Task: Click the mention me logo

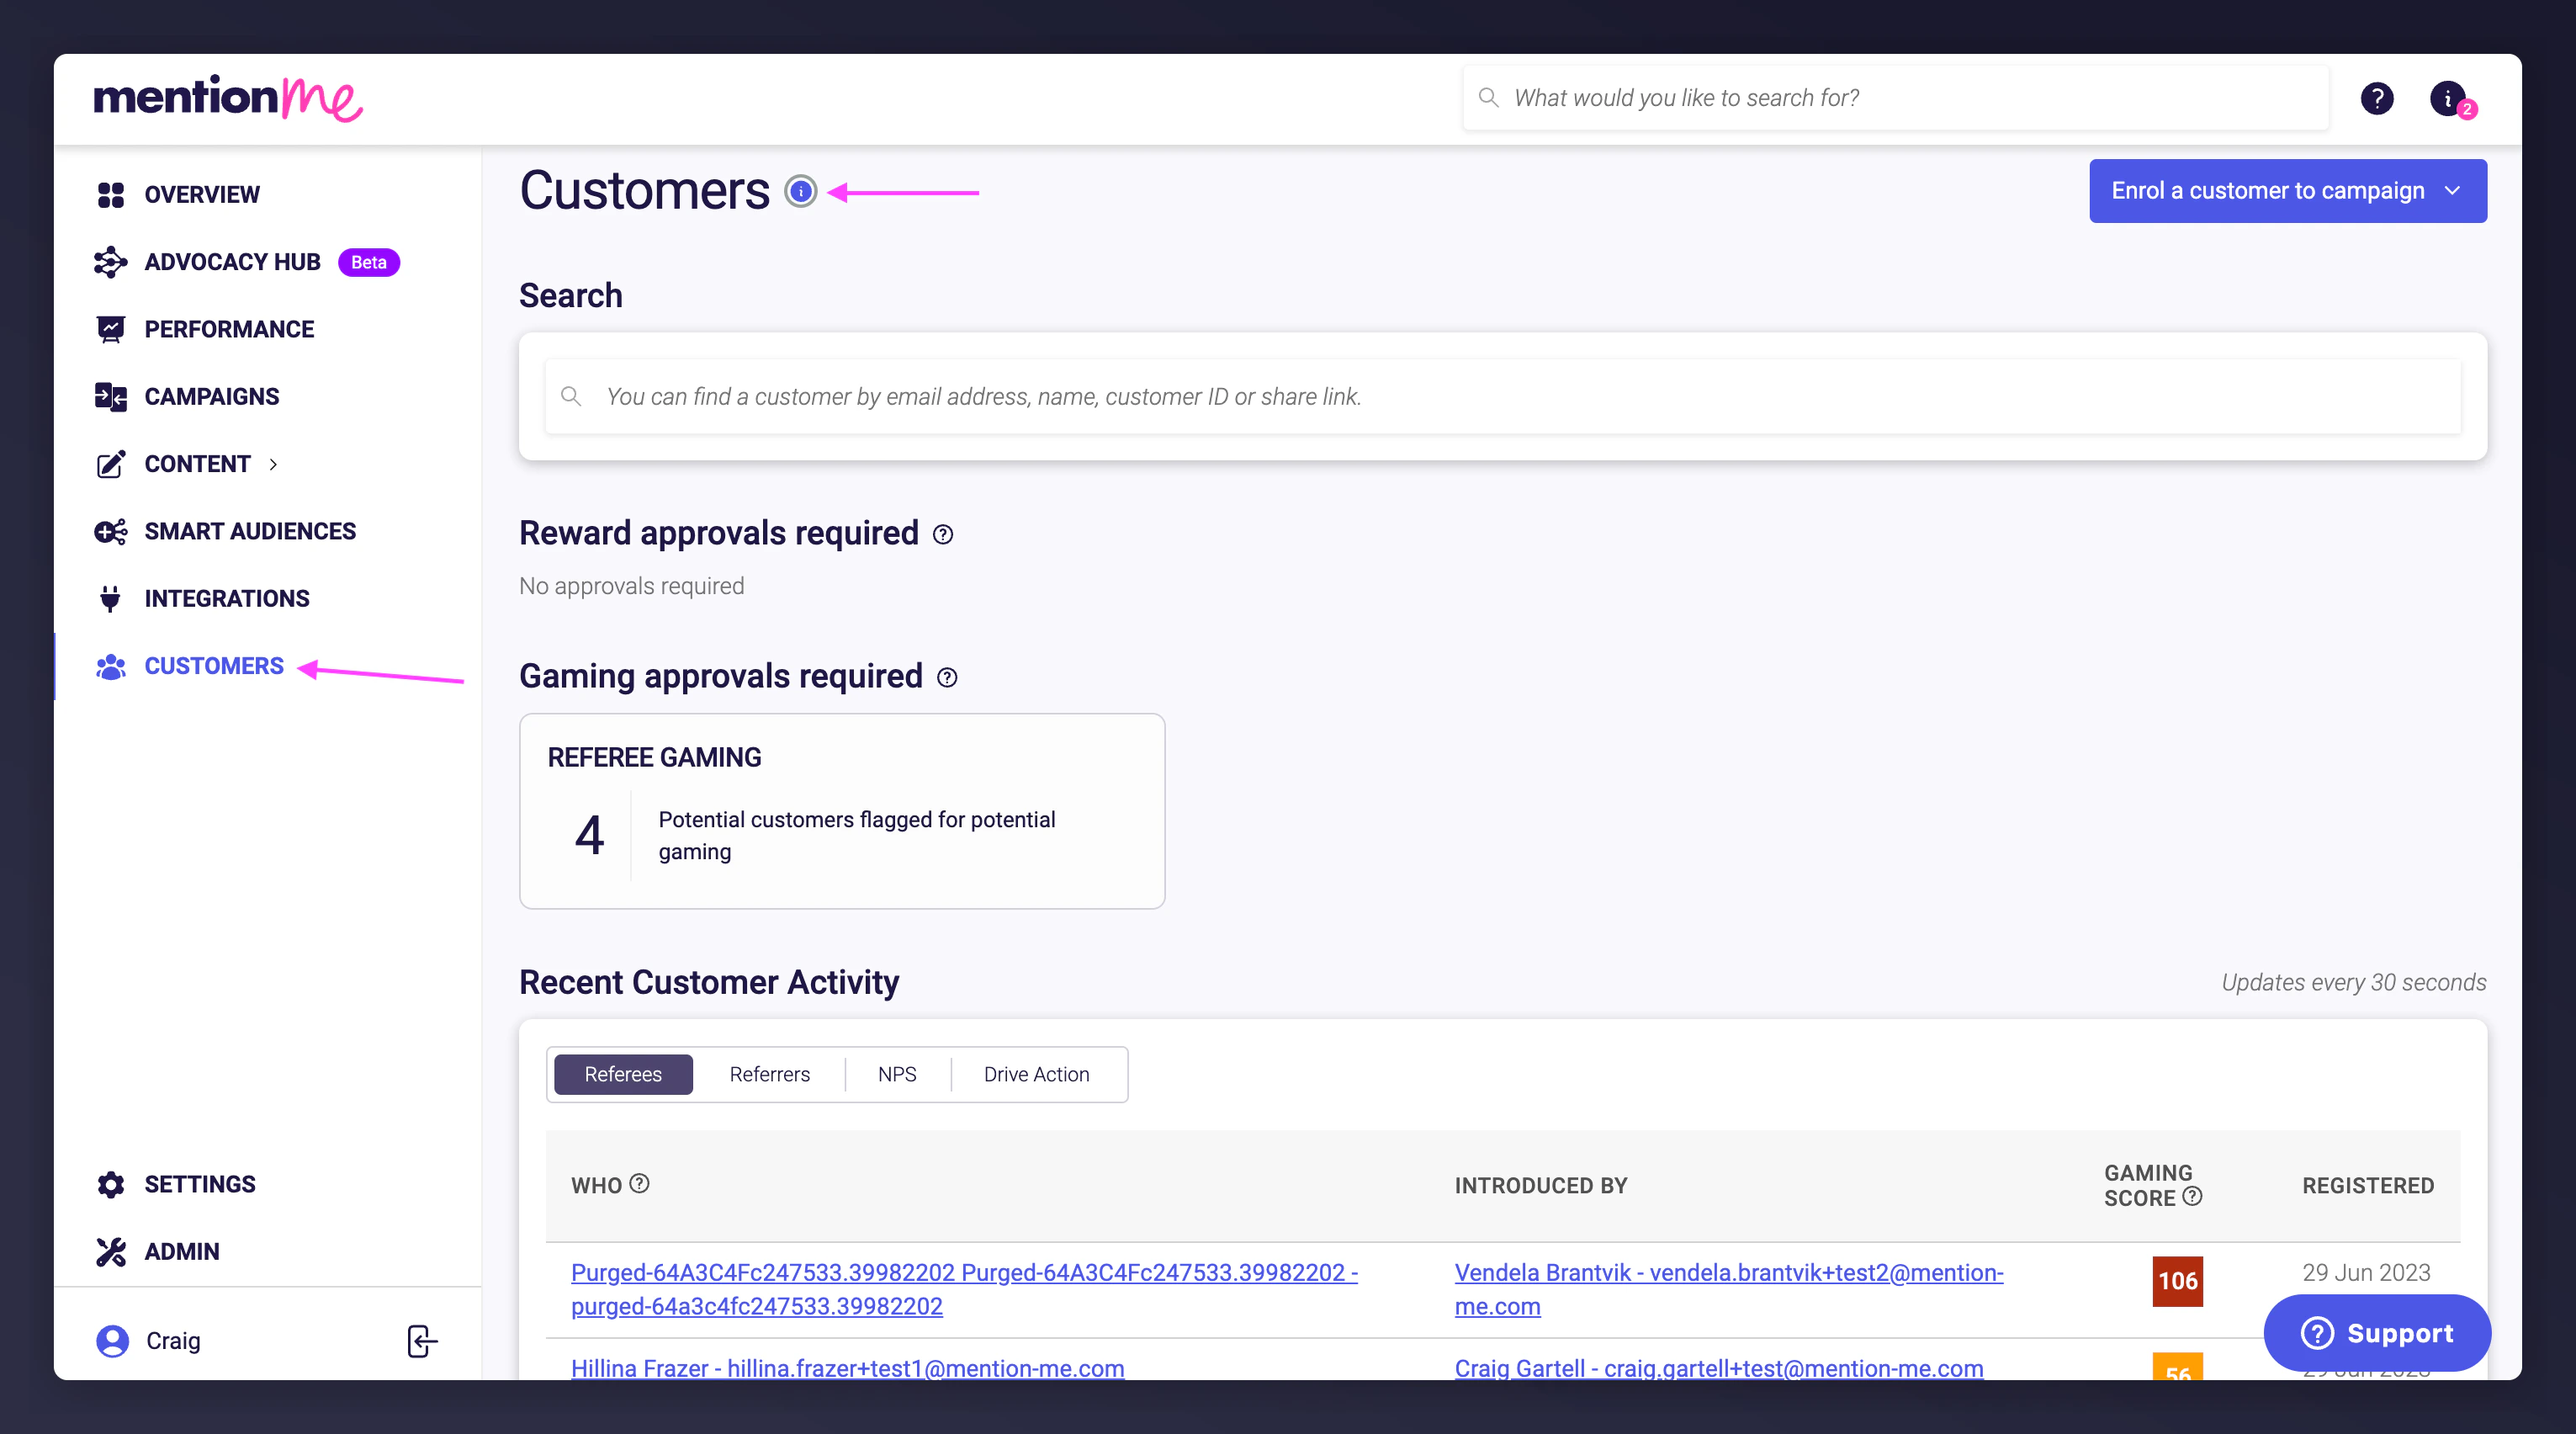Action: point(228,98)
